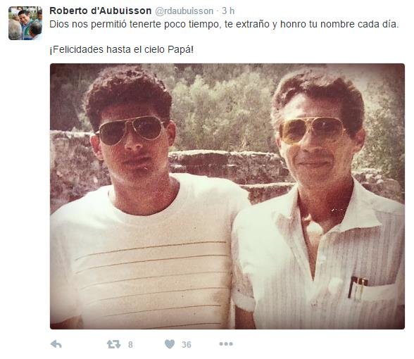Open the three-dots more options menu
The image size is (414, 359).
pos(226,344)
